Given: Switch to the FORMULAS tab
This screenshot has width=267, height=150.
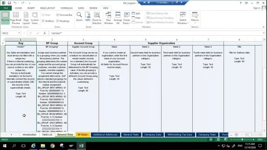Looking at the screenshot, I should click(67, 8).
